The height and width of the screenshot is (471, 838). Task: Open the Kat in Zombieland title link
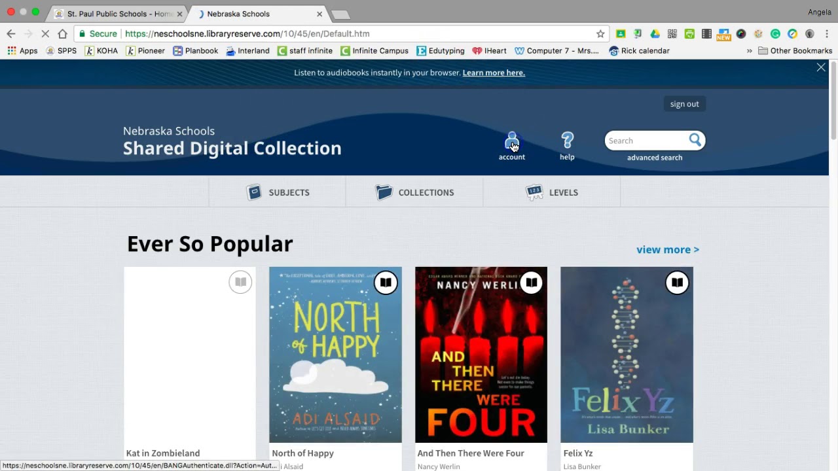tap(163, 453)
